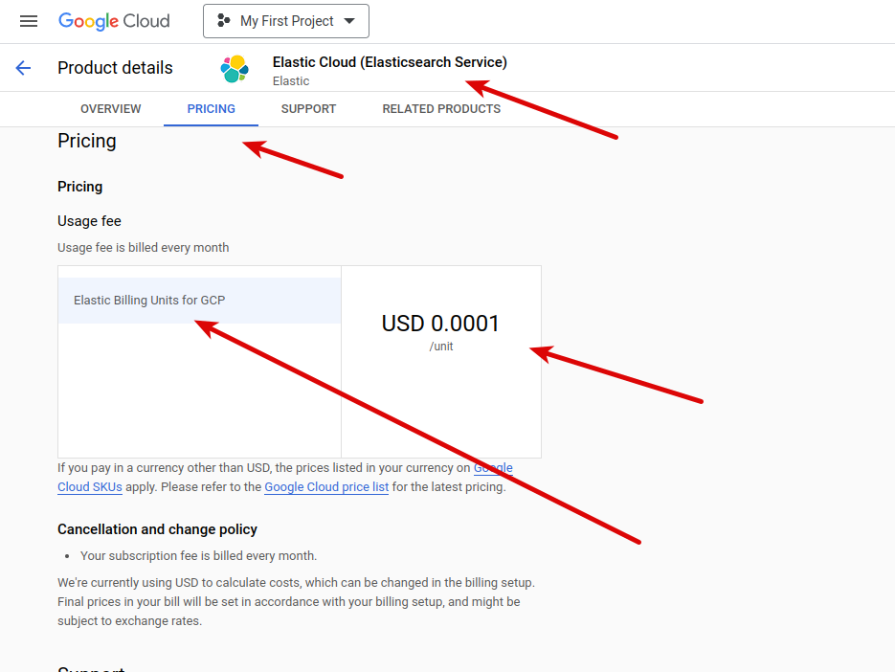Expand the My First Project selector
The width and height of the screenshot is (895, 672).
click(286, 21)
